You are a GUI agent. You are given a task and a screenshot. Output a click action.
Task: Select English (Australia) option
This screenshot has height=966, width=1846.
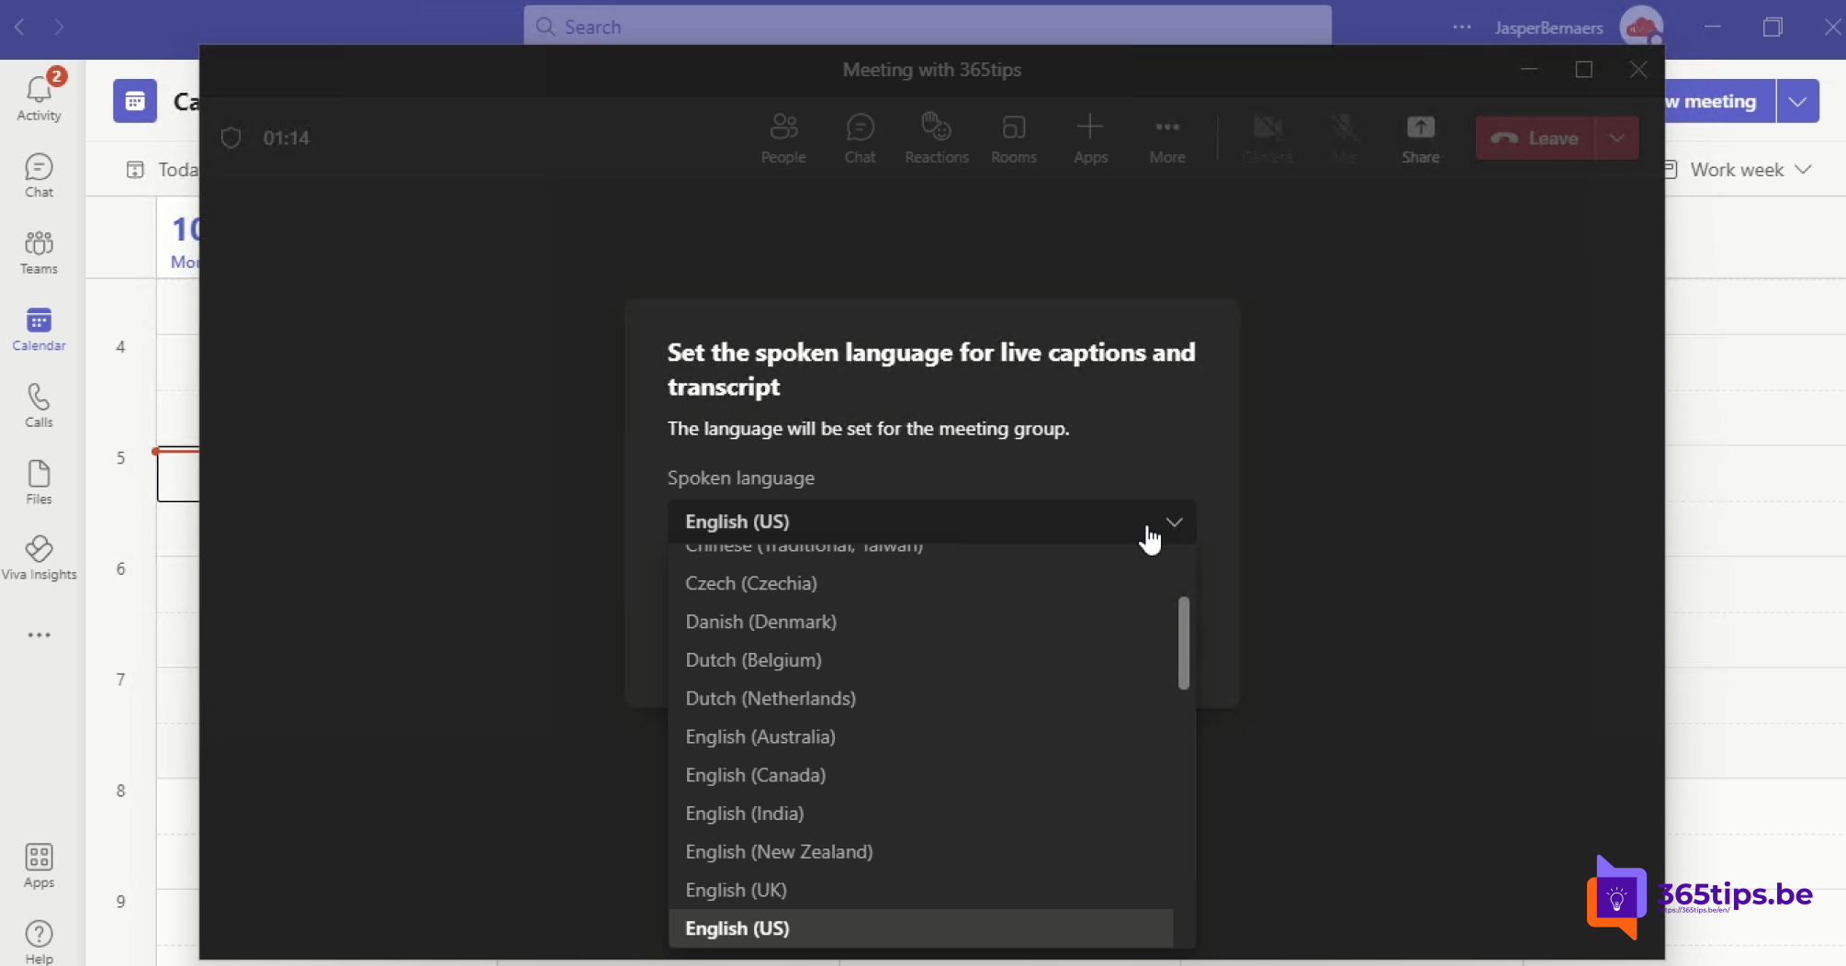tap(921, 737)
